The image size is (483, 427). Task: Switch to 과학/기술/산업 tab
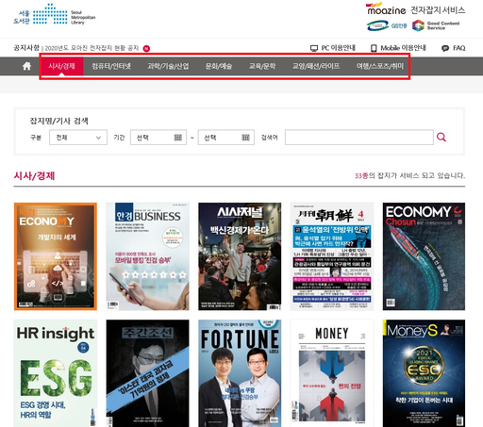168,66
